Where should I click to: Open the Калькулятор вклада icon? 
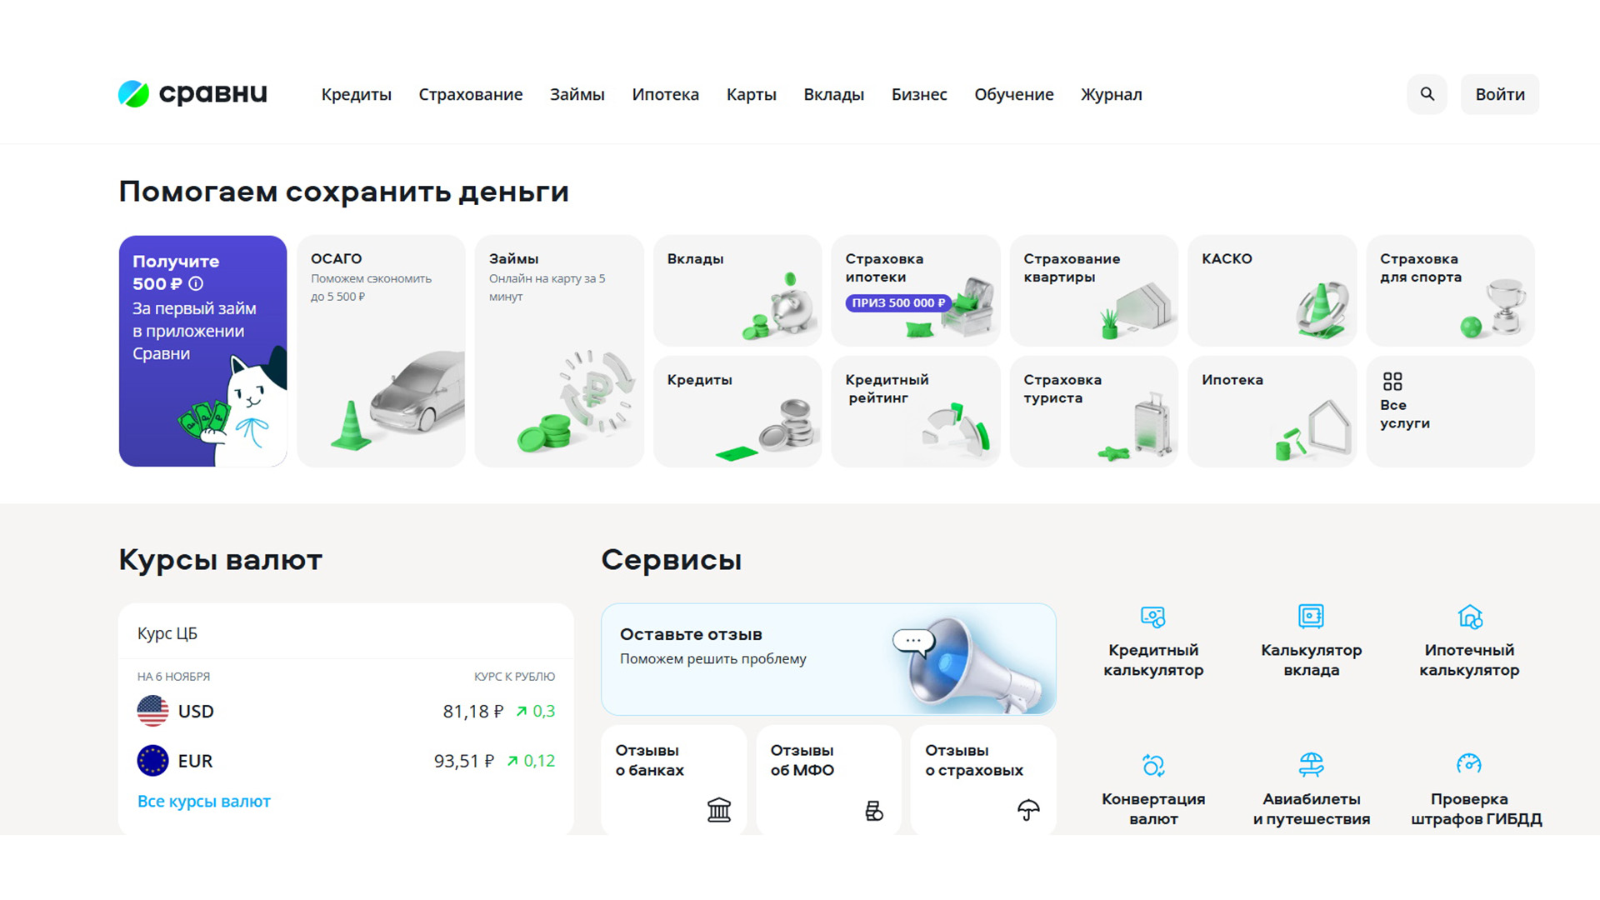[x=1311, y=617]
